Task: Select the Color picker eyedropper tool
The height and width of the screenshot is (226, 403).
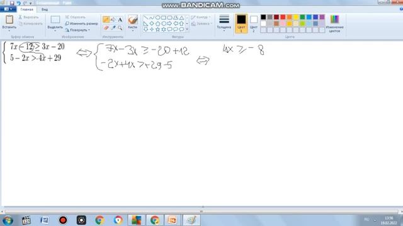Action: coord(113,28)
